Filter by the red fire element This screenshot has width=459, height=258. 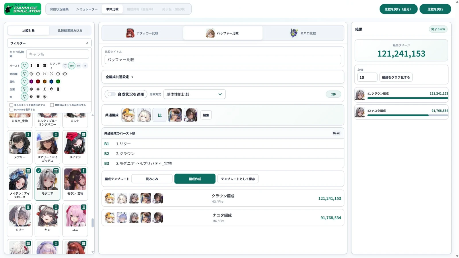point(38,81)
